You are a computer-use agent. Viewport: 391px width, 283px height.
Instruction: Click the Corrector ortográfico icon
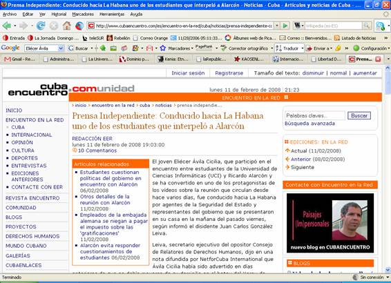[223, 48]
